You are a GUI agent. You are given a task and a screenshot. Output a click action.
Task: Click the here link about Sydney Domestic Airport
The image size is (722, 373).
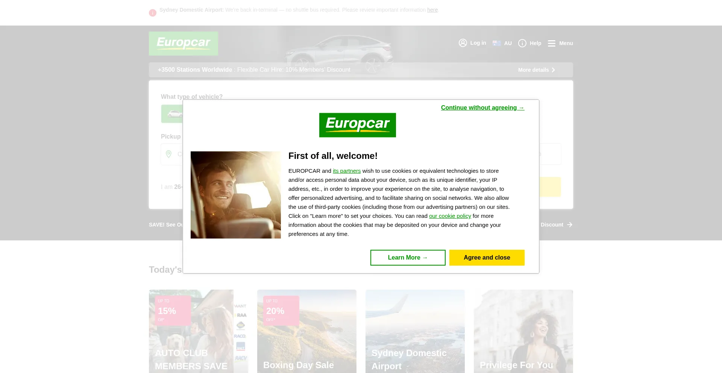(x=432, y=10)
